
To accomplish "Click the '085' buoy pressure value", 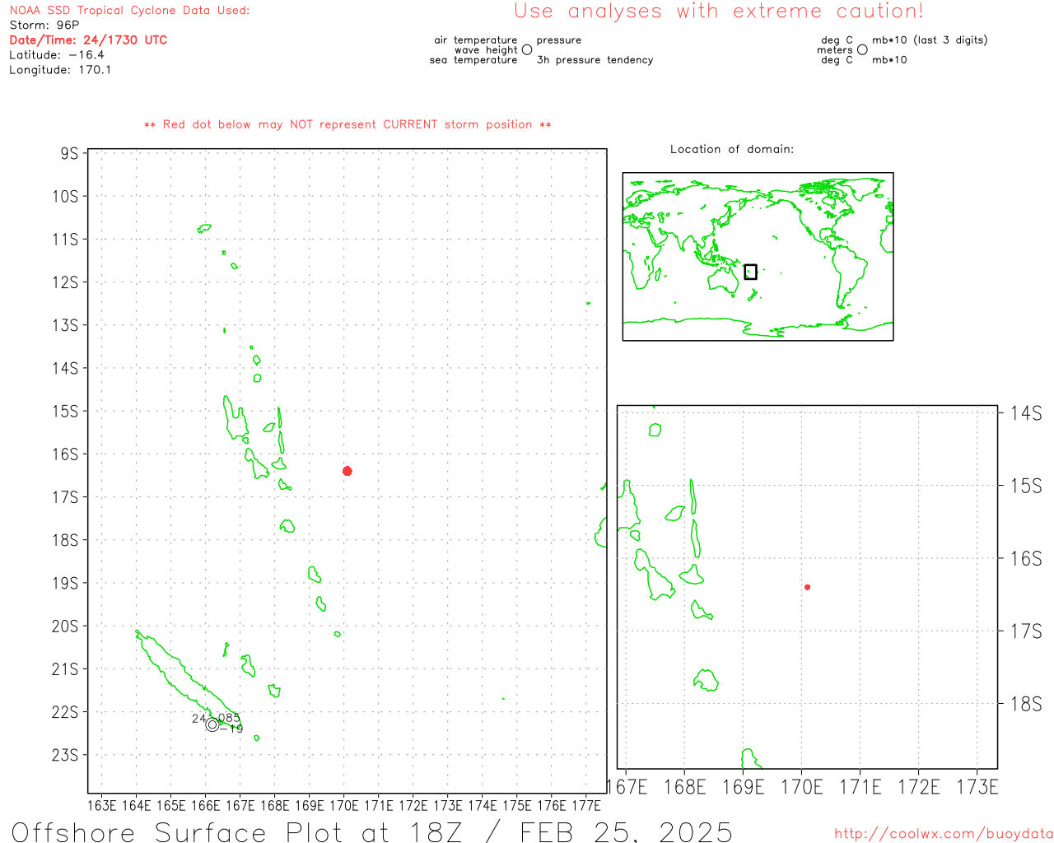I will pos(228,719).
